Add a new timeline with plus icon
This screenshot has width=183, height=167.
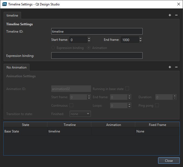pos(170,15)
